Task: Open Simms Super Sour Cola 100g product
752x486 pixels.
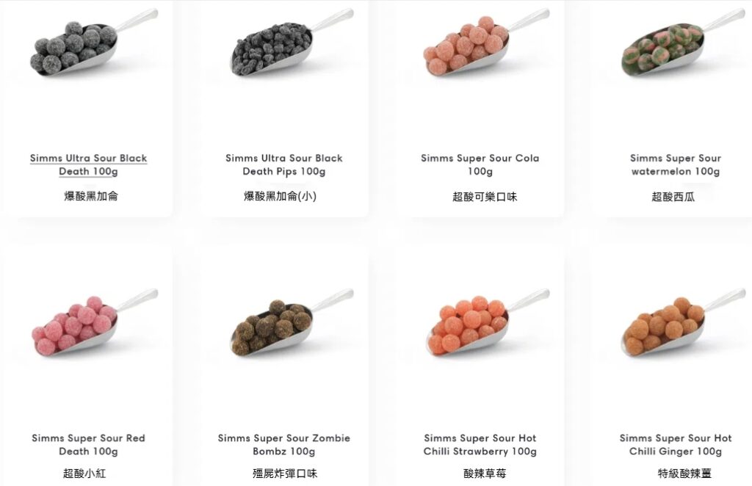Action: 480,164
